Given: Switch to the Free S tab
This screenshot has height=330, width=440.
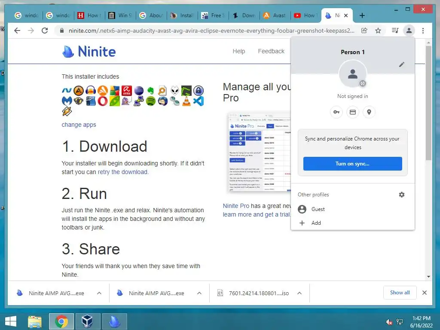Looking at the screenshot, I should pos(213,15).
